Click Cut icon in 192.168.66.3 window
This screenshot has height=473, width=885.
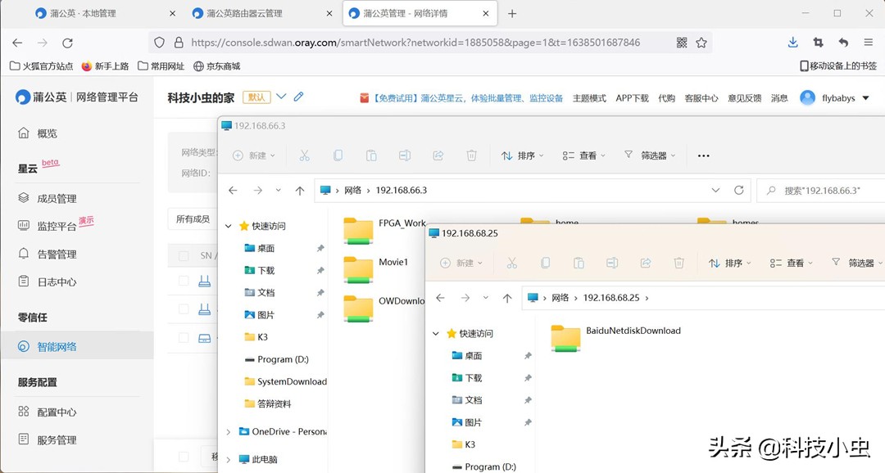coord(304,155)
